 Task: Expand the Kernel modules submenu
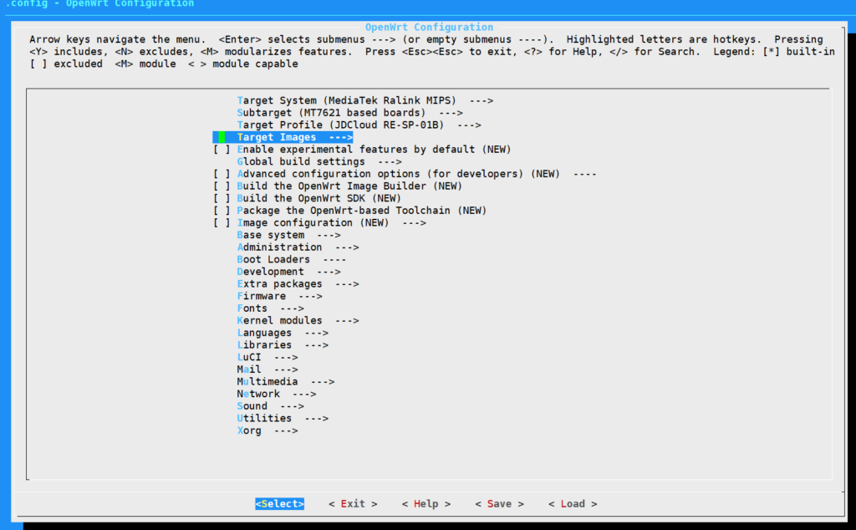click(298, 320)
